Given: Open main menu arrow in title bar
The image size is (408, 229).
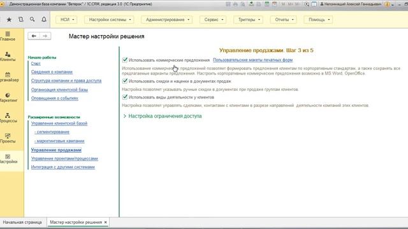Looking at the screenshot, I should [1, 4].
